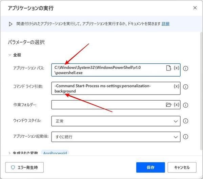This screenshot has height=179, width=203.
Task: Insert variable {x} in Application path field
Action: click(x=177, y=68)
